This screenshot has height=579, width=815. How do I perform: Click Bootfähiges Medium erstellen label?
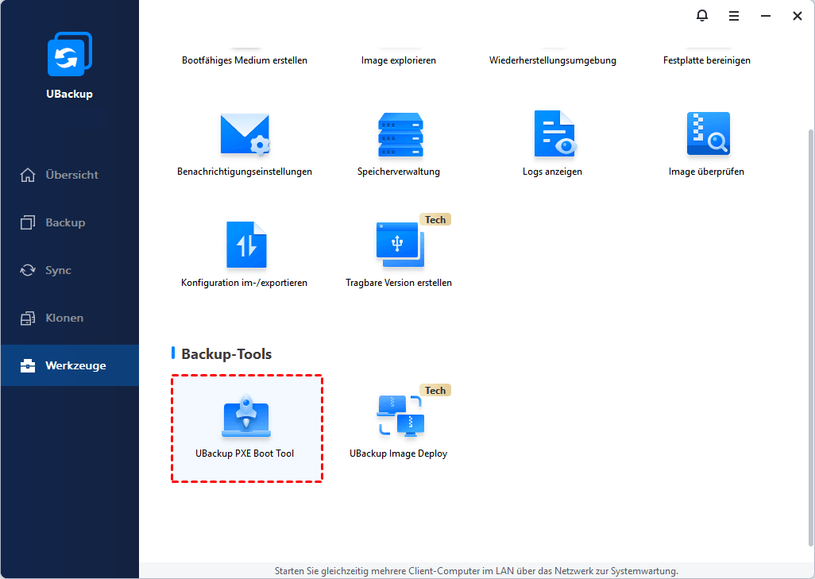(x=245, y=60)
